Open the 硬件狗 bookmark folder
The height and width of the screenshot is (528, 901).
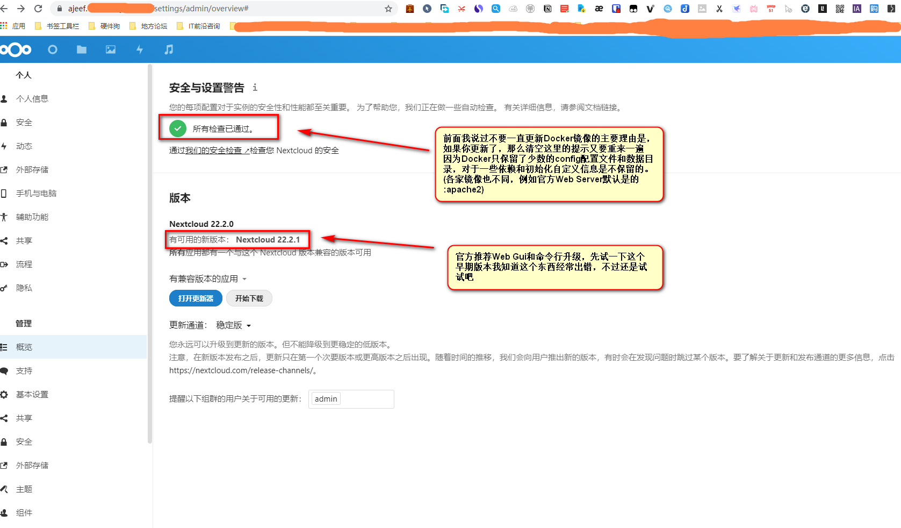click(x=104, y=26)
